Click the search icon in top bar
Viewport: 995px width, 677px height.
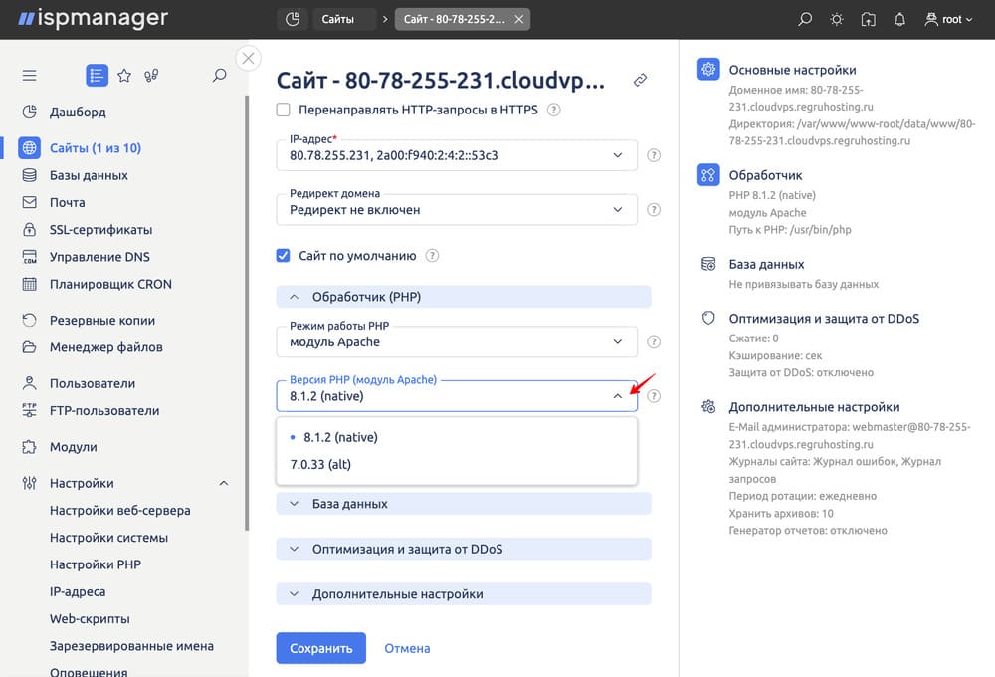coord(805,19)
